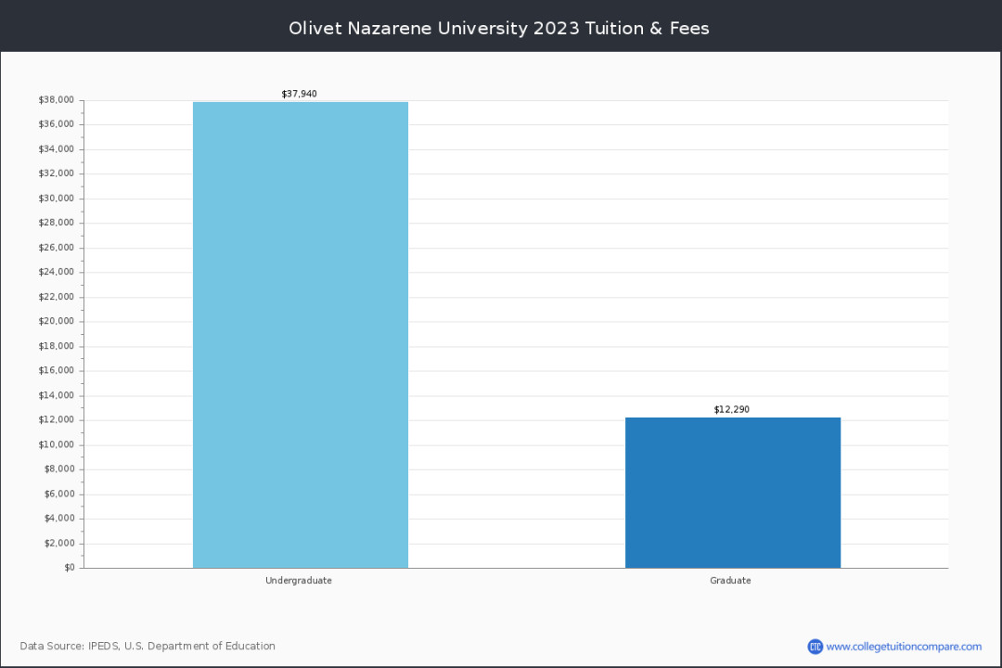Click the $38,000 axis tick label
The height and width of the screenshot is (668, 1002).
[57, 98]
